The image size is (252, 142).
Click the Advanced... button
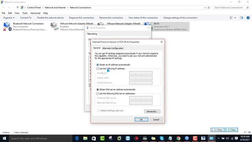pyautogui.click(x=152, y=111)
